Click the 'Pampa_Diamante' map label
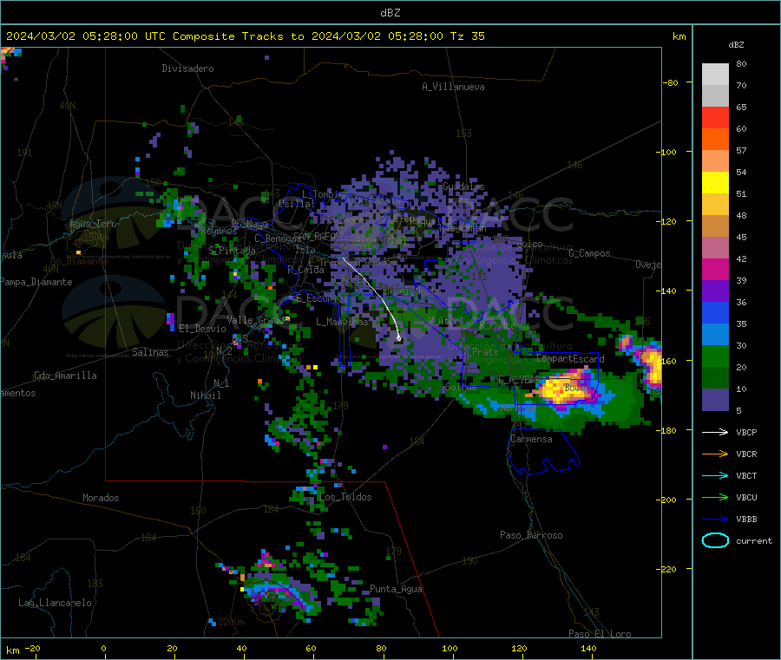 coord(36,282)
